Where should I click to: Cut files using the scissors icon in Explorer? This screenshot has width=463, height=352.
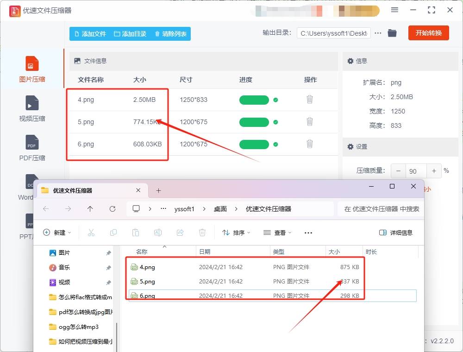coord(91,233)
